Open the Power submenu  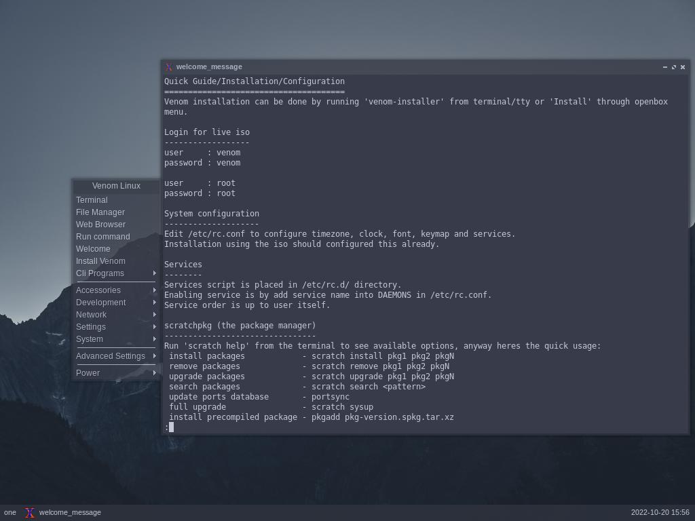115,372
